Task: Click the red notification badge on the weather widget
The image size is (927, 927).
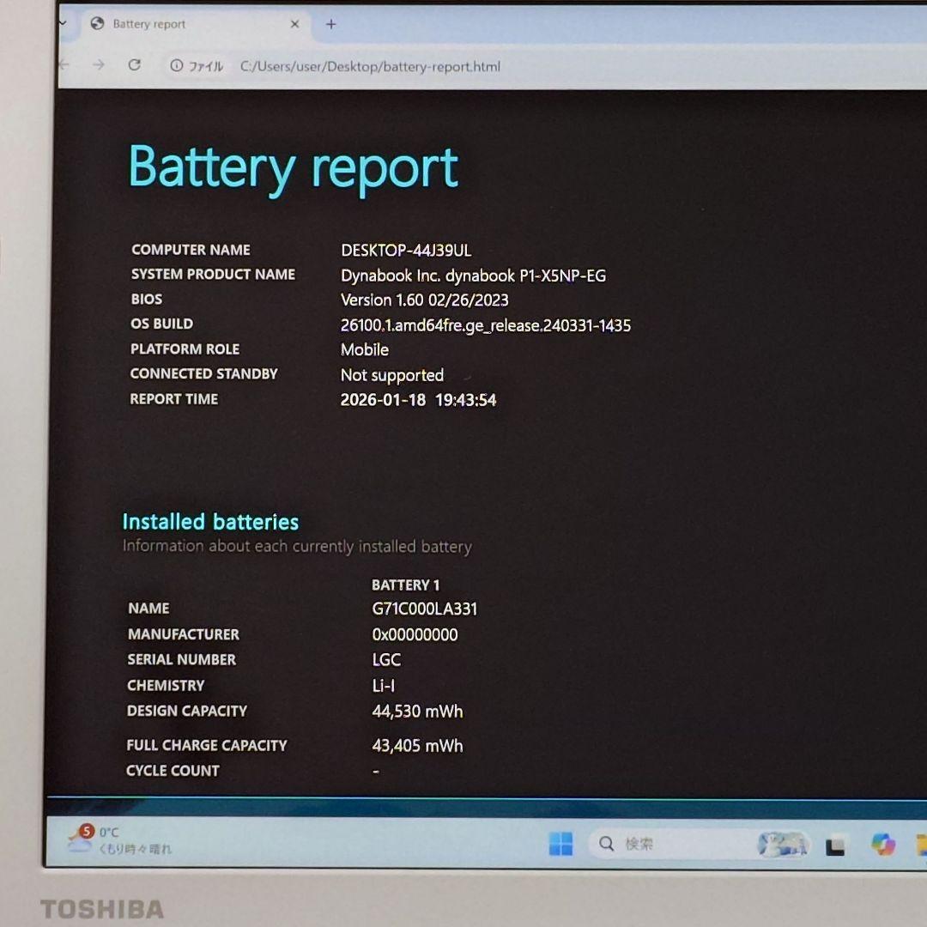Action: click(x=85, y=832)
